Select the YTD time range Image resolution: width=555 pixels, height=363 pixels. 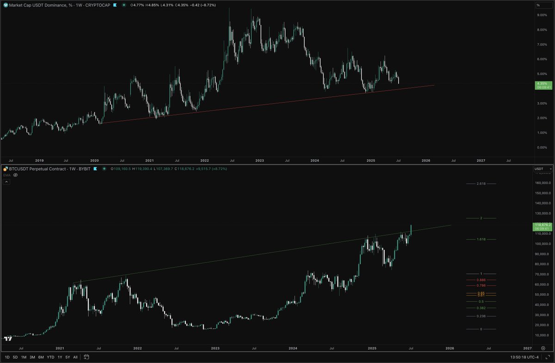point(50,357)
